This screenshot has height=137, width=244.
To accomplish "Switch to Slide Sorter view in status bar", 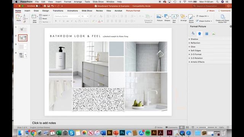I will pyautogui.click(x=187, y=127).
